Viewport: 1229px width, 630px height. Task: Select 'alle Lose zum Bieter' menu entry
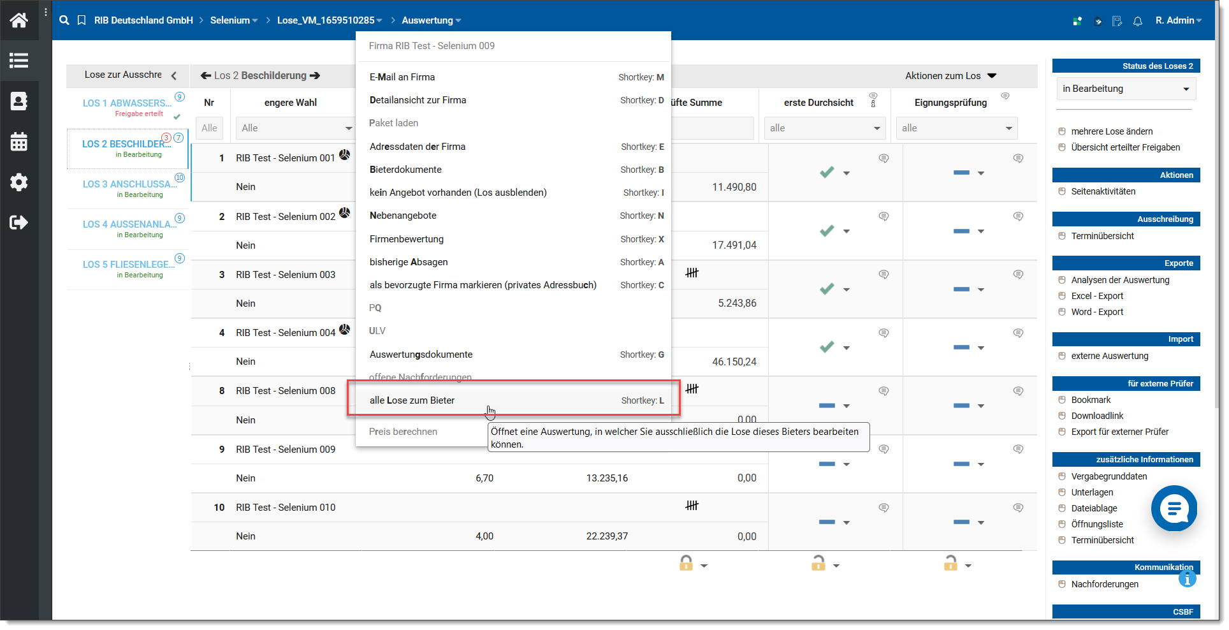point(514,400)
